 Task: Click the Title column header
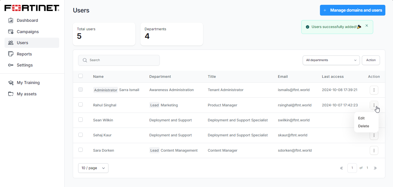point(212,77)
